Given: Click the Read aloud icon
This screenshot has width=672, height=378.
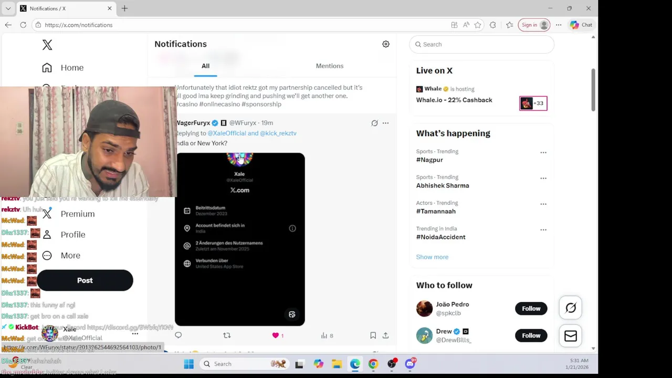Looking at the screenshot, I should click(466, 25).
